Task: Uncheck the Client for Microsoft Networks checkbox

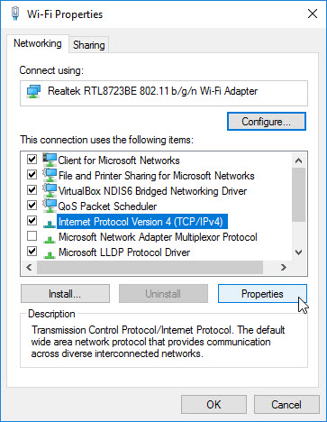Action: (x=32, y=159)
